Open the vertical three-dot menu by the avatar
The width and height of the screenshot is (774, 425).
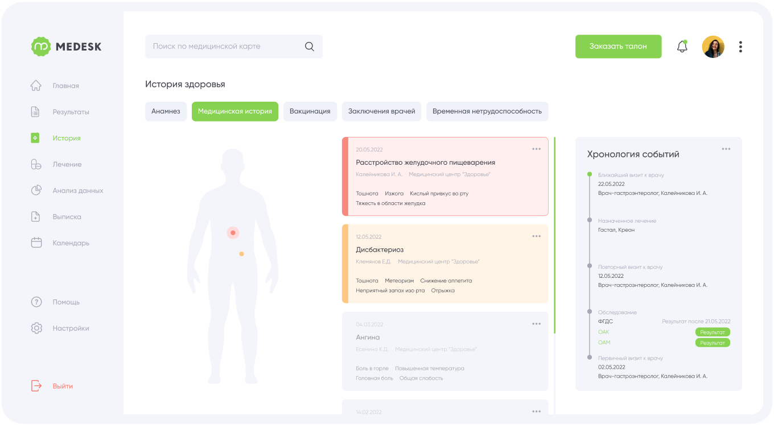tap(740, 47)
